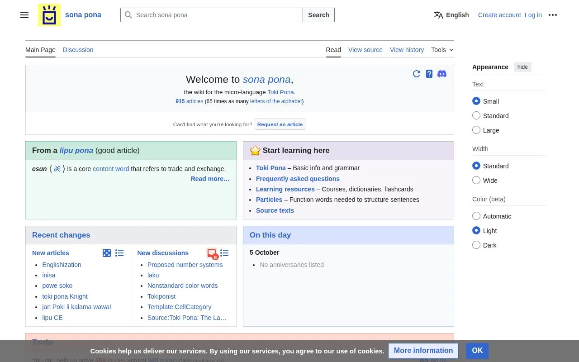579x362 pixels.
Task: Click the Search button
Action: 318,15
